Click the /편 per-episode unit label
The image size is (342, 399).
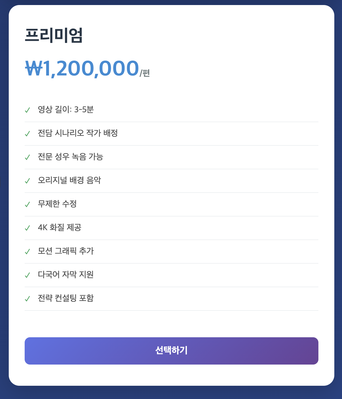click(145, 73)
